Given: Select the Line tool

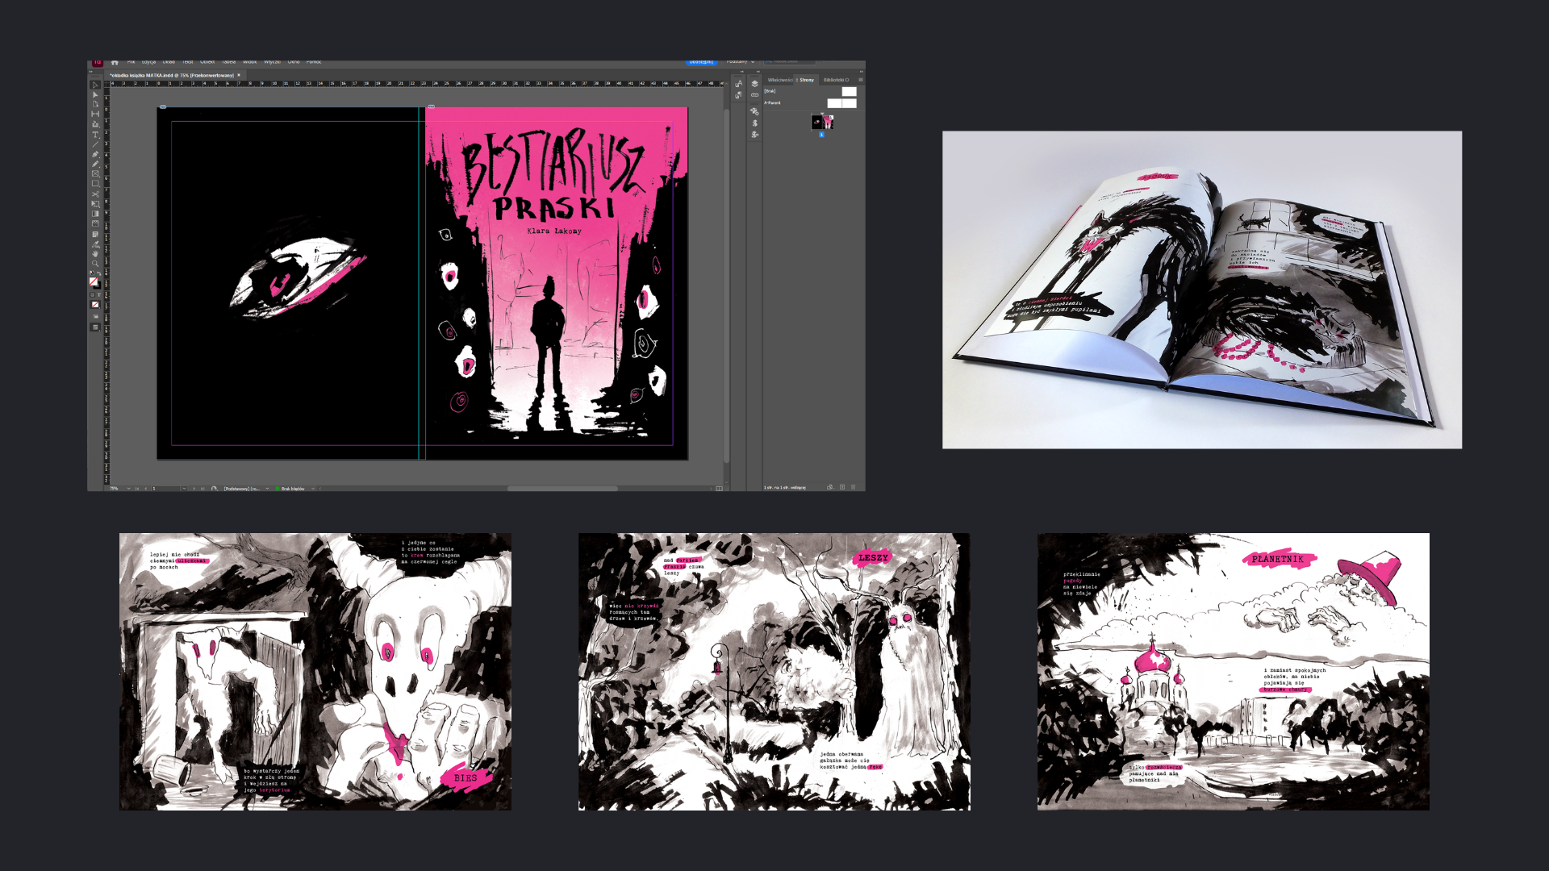Looking at the screenshot, I should tap(95, 144).
